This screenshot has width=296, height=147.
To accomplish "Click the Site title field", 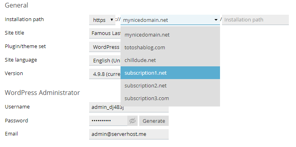I will tap(105, 33).
